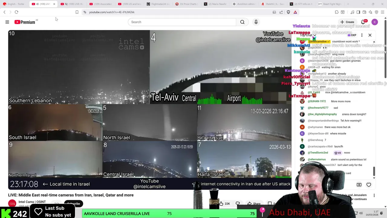This screenshot has height=218, width=387.
Task: Click the chat heart reaction icon
Action: tap(369, 185)
